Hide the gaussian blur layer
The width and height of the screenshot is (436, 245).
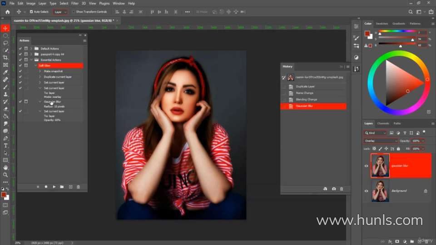[367, 166]
